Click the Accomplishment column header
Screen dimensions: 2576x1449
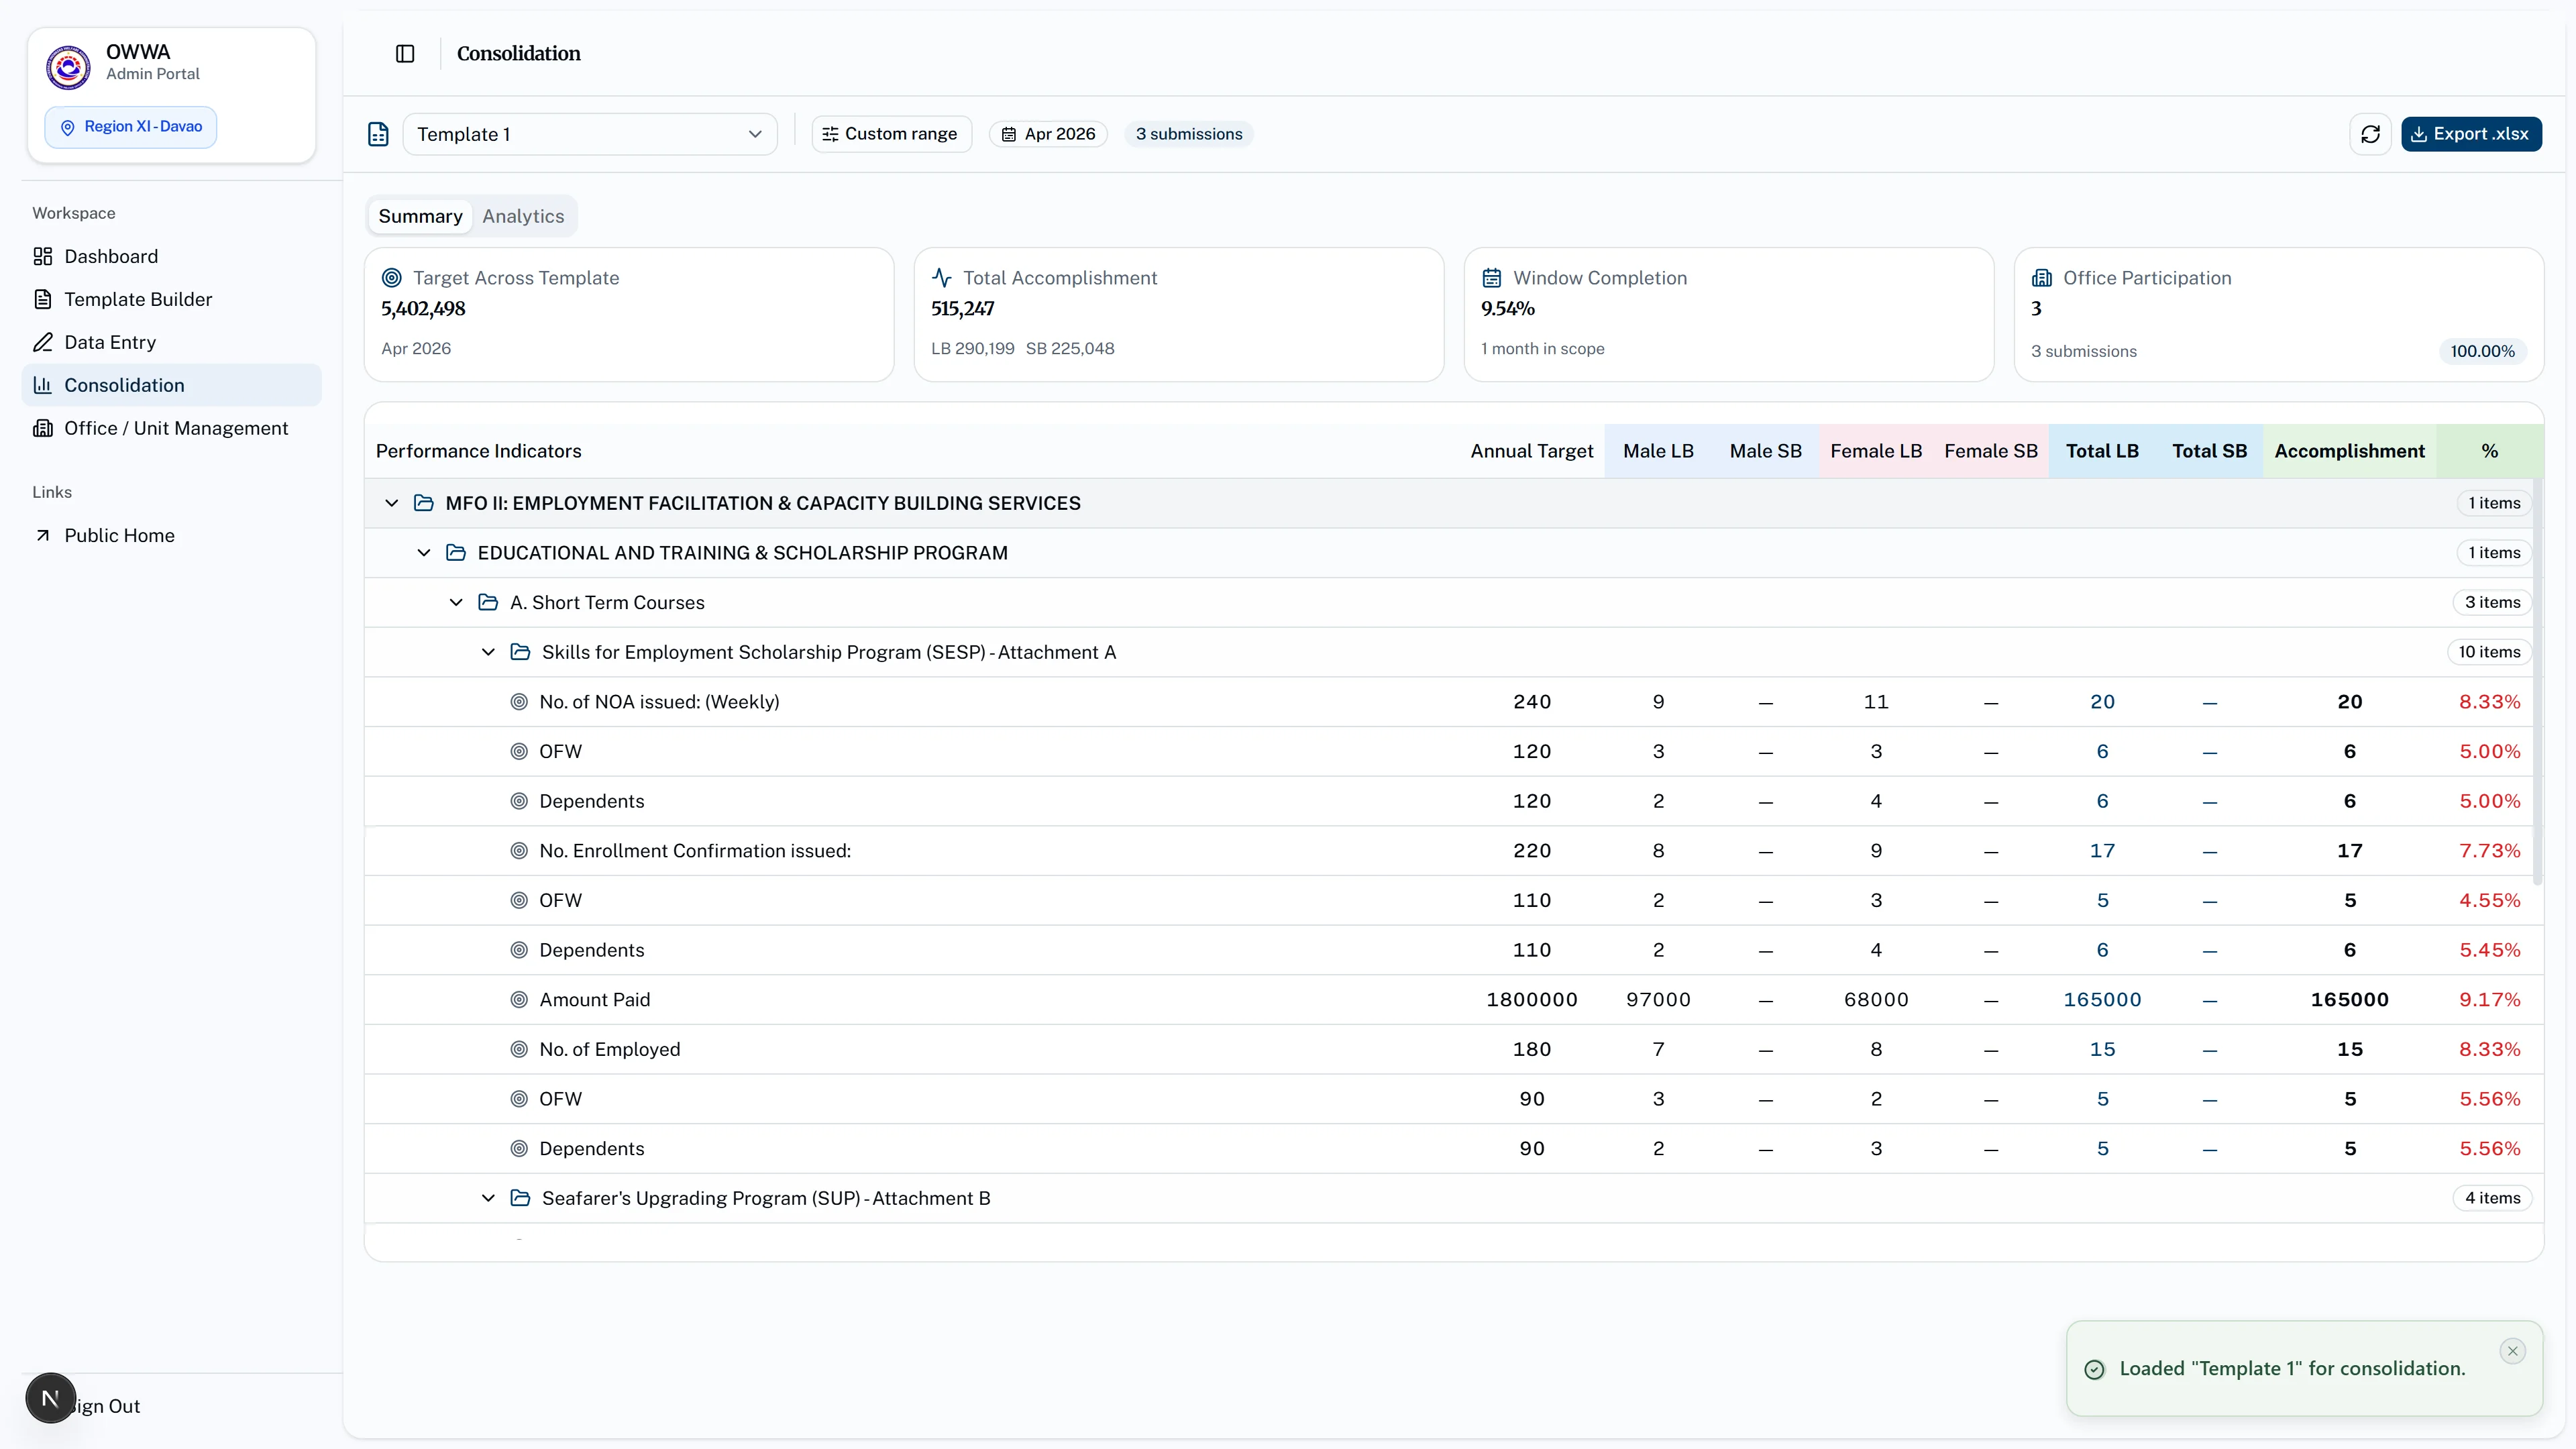2349,451
